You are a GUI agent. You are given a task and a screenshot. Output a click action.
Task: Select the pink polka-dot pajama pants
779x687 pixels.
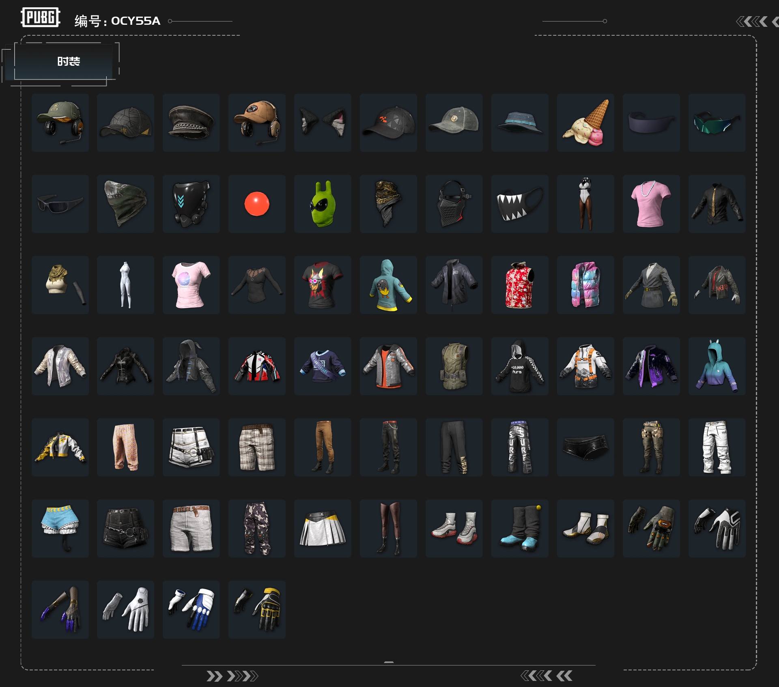click(125, 447)
